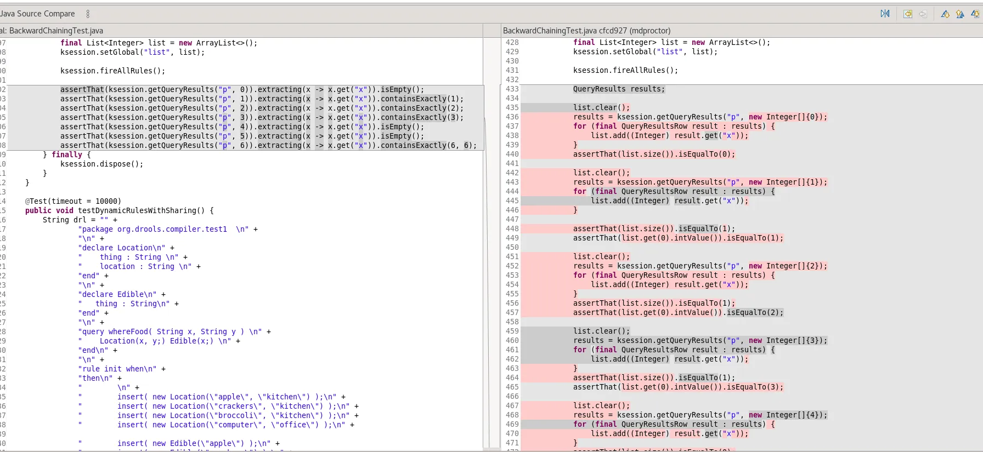
Task: Click the insert Location crackers kitchen line
Action: click(x=218, y=406)
